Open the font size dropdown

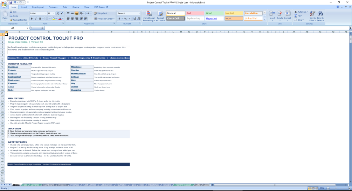54,13
